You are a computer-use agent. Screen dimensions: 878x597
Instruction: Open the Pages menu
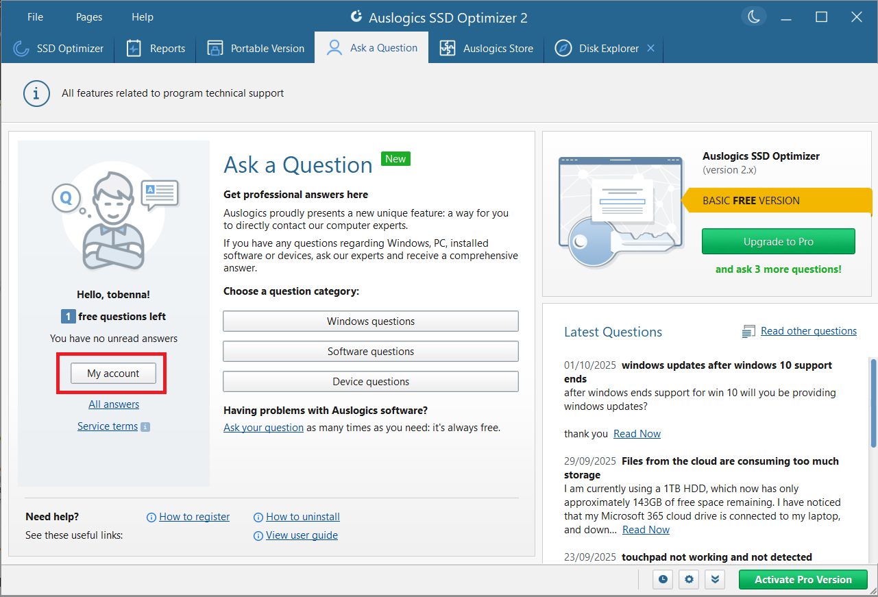89,17
